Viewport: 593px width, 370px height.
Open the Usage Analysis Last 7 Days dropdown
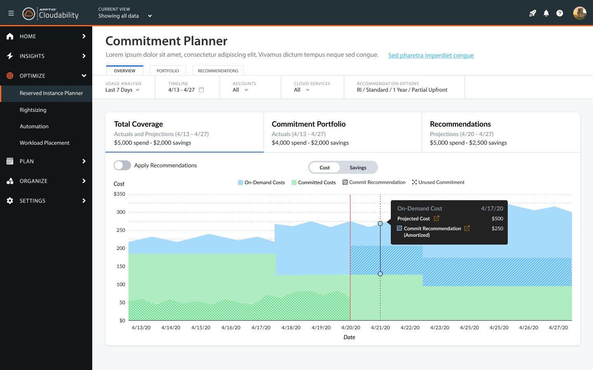tap(123, 90)
